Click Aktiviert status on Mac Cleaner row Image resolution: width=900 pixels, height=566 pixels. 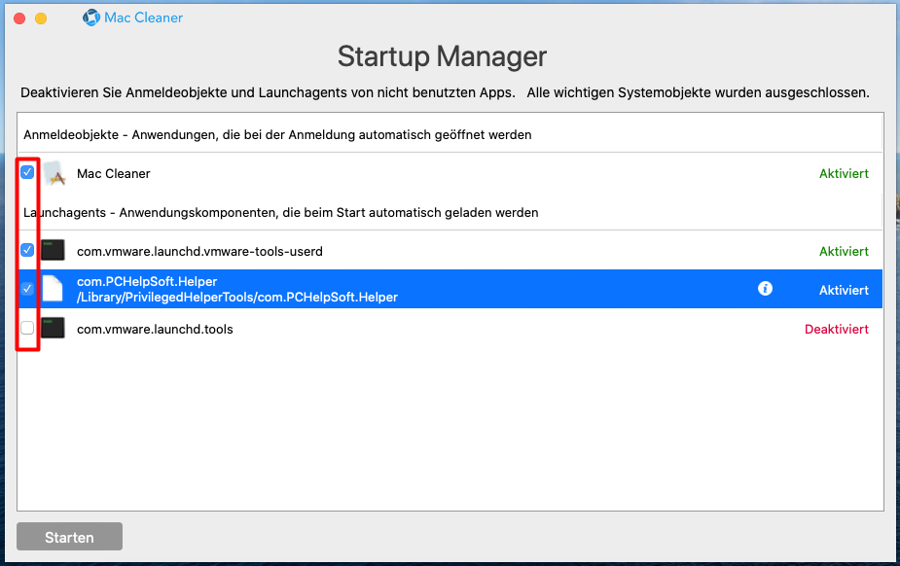coord(844,174)
